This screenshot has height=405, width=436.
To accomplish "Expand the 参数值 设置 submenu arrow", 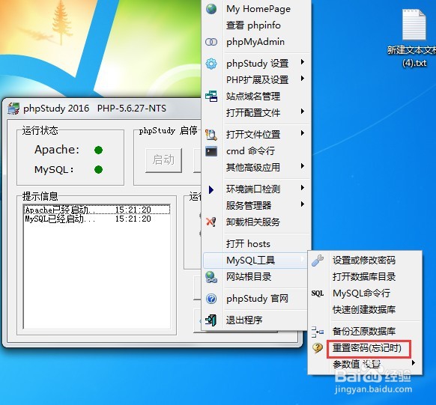I will coord(414,363).
